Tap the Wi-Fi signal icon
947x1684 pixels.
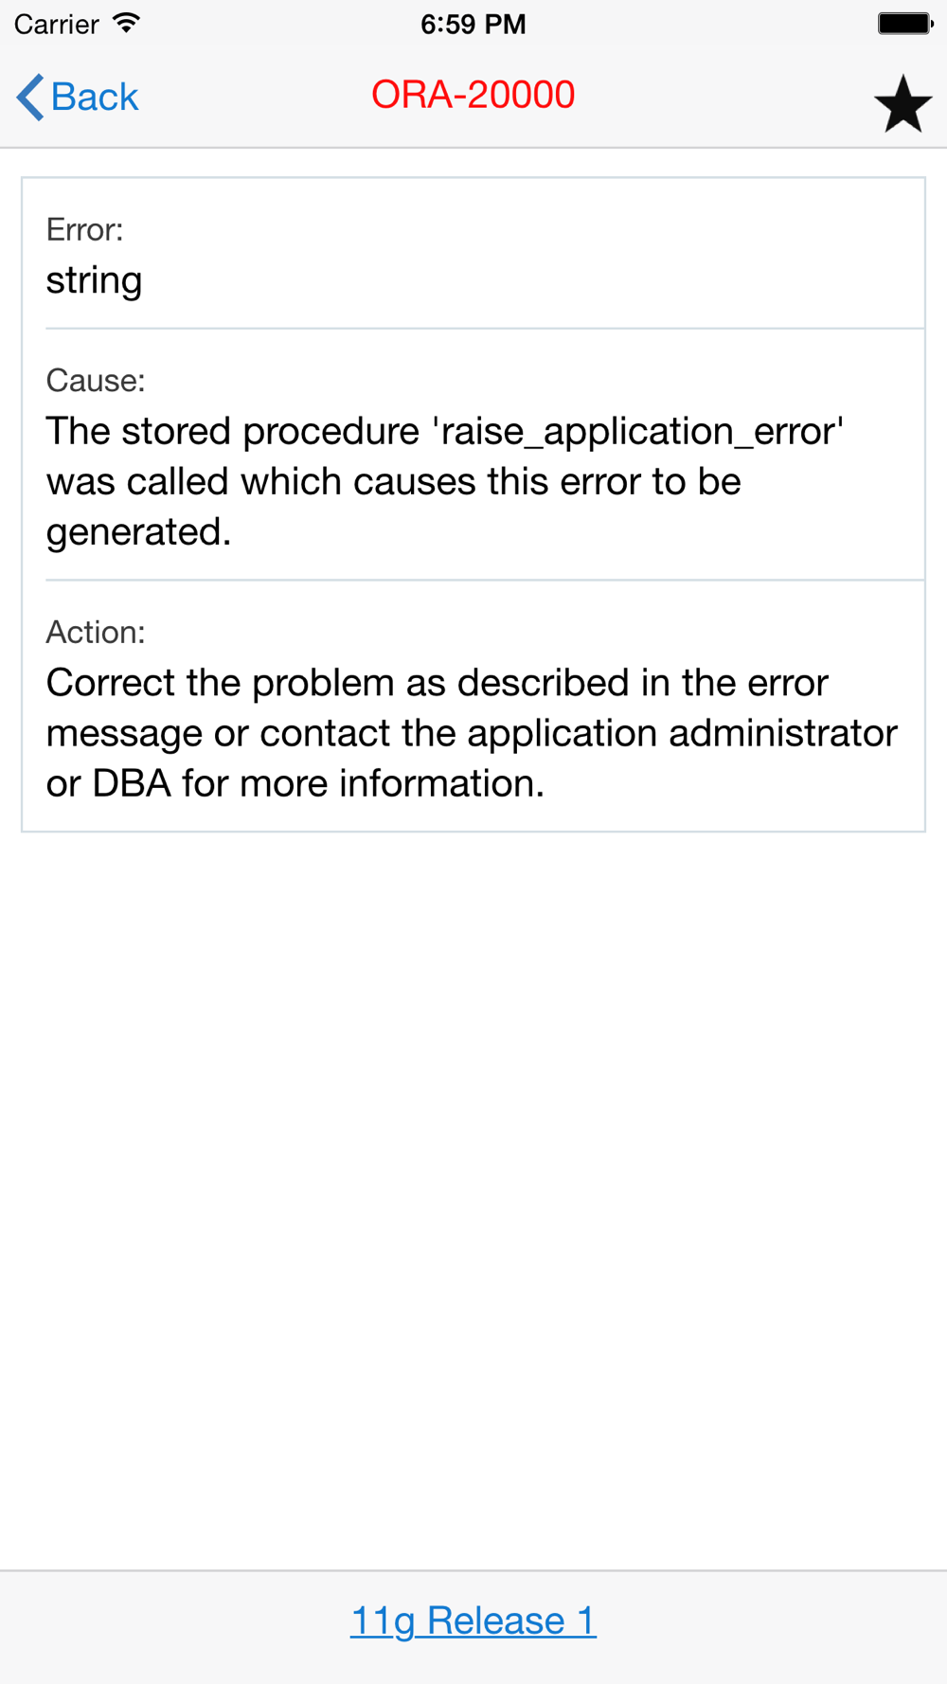[125, 23]
